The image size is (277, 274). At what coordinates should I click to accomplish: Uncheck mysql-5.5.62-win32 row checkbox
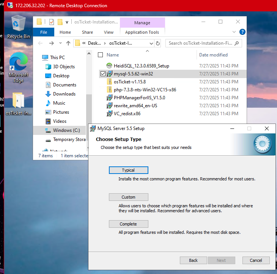103,74
